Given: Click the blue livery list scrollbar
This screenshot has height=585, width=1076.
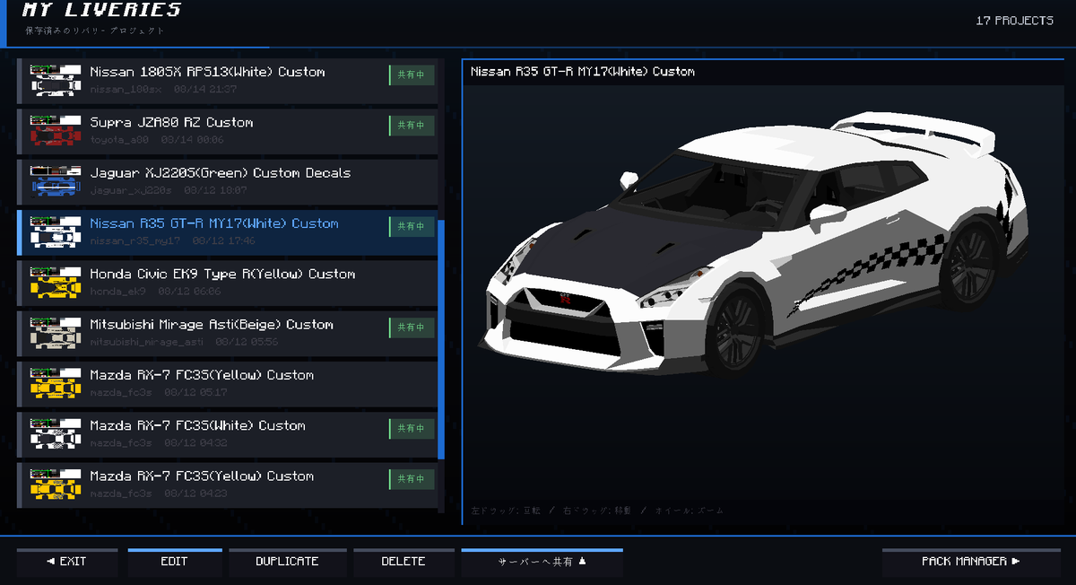Looking at the screenshot, I should (x=440, y=339).
